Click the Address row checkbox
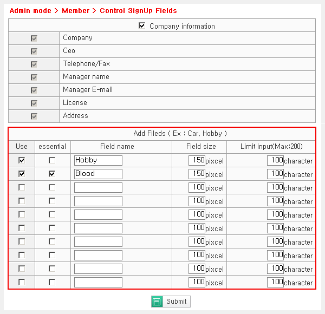Viewport: 325px width, 314px height. (x=34, y=116)
